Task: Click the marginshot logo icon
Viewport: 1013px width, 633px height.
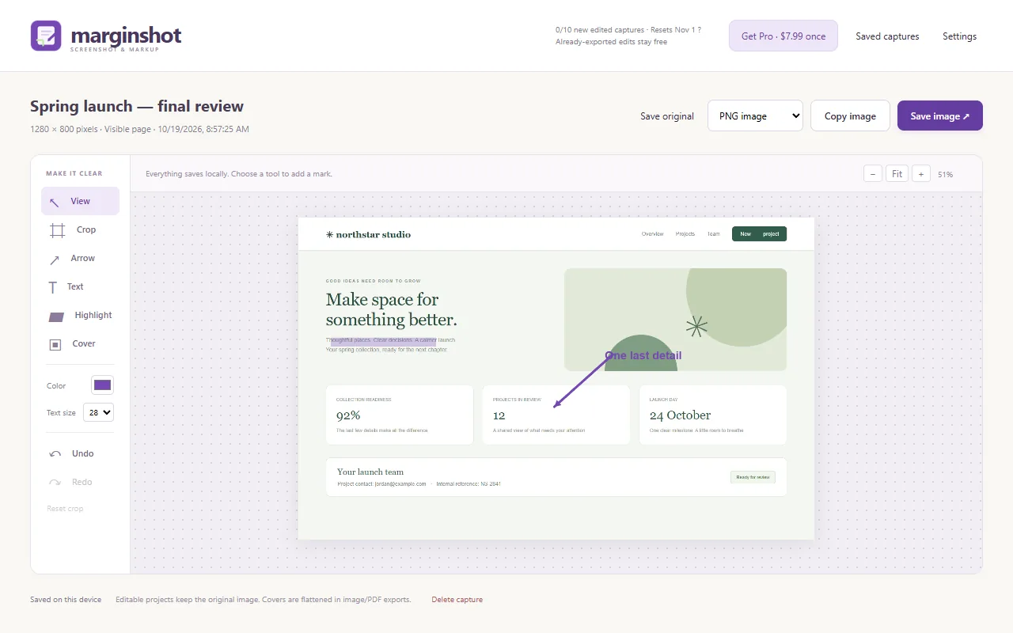Action: (x=46, y=36)
